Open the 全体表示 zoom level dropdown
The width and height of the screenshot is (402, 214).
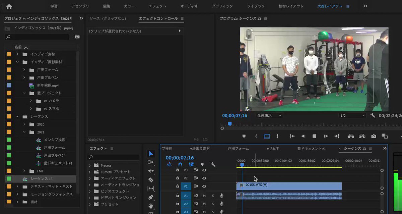269,115
